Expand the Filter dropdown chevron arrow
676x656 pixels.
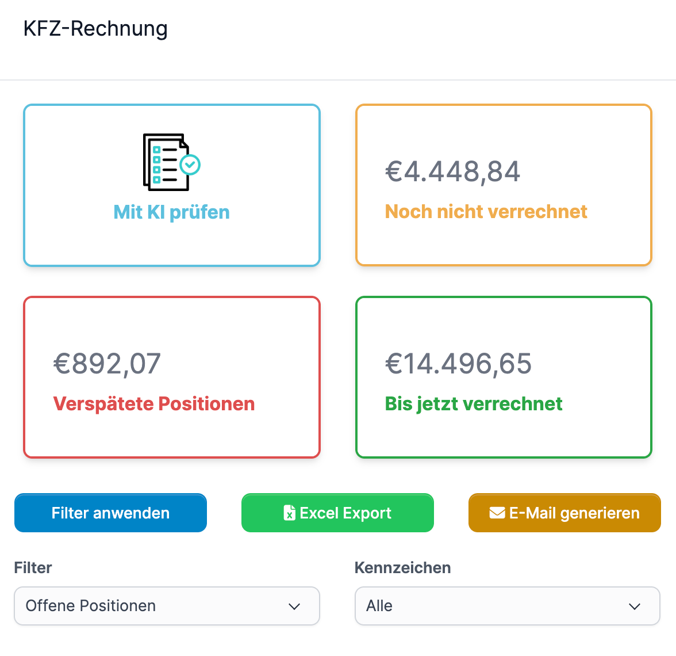[x=294, y=607]
